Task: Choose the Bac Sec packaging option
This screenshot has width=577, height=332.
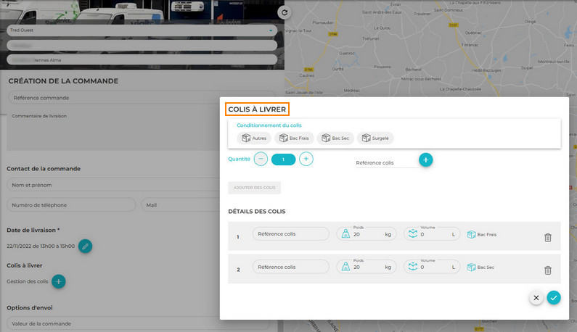Action: (x=335, y=138)
